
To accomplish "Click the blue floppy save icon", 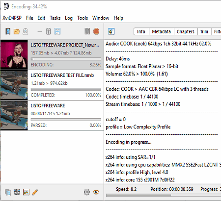I will [x=57, y=31].
